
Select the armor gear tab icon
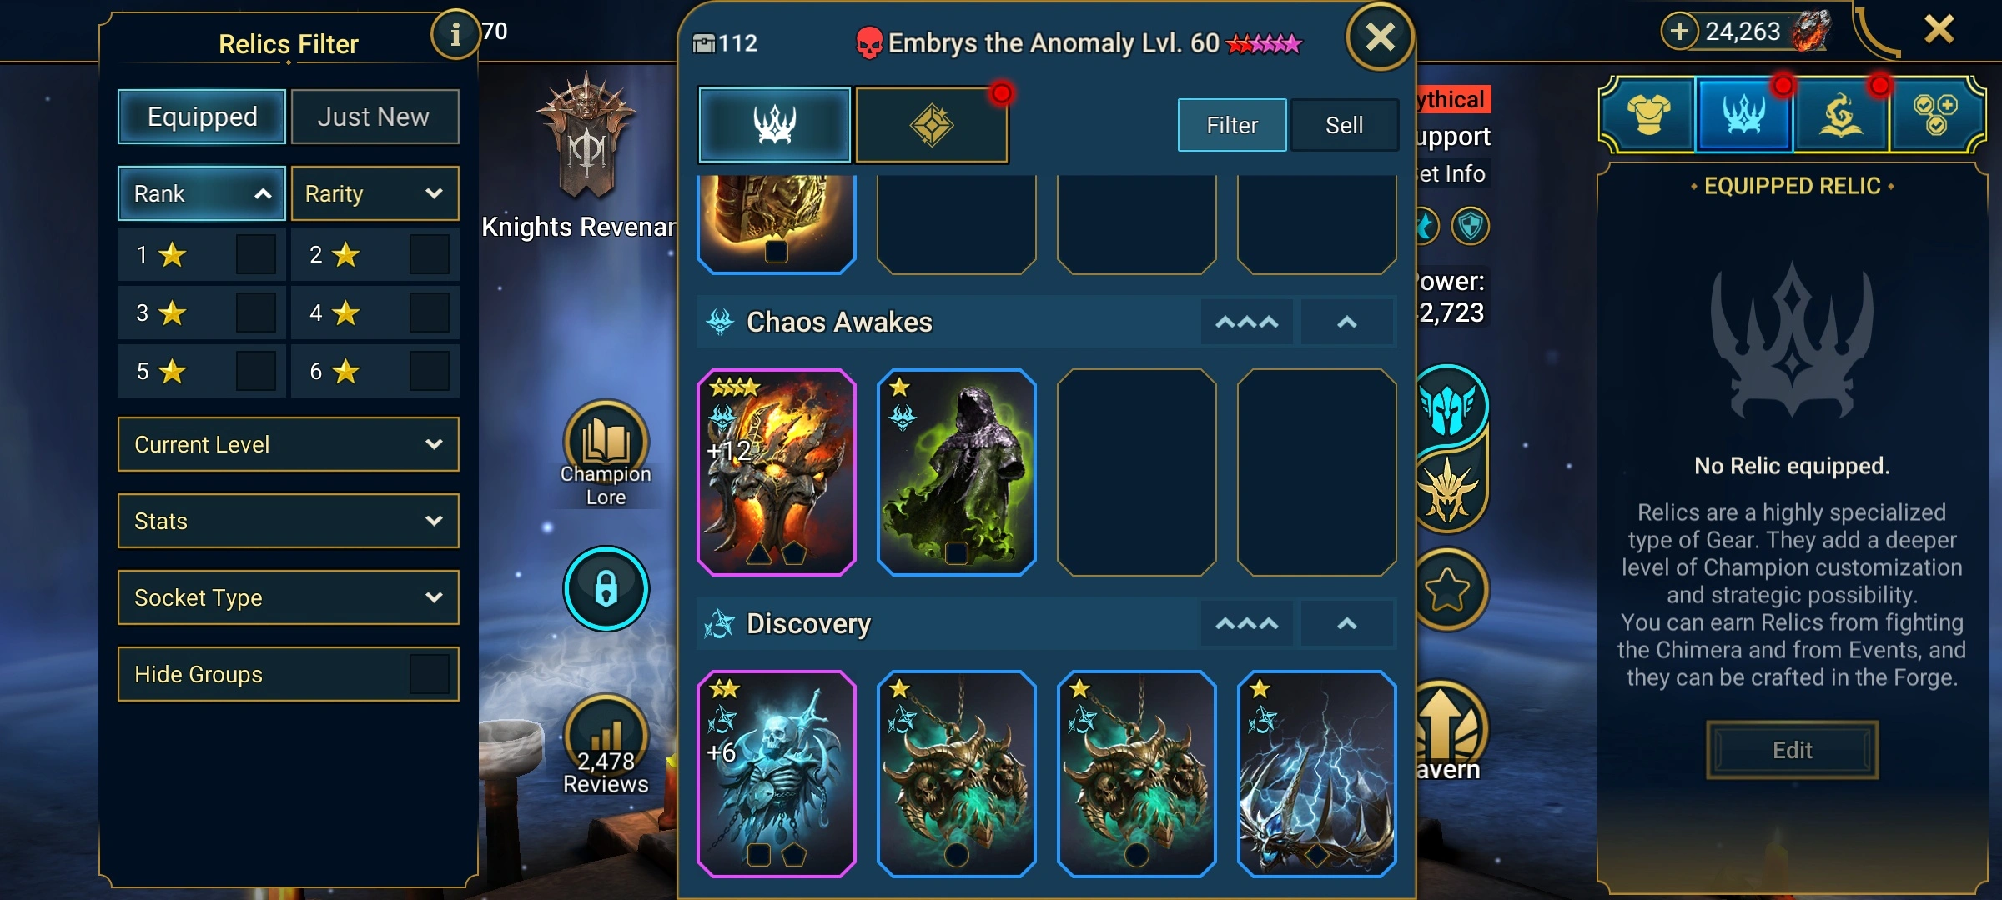[1648, 116]
